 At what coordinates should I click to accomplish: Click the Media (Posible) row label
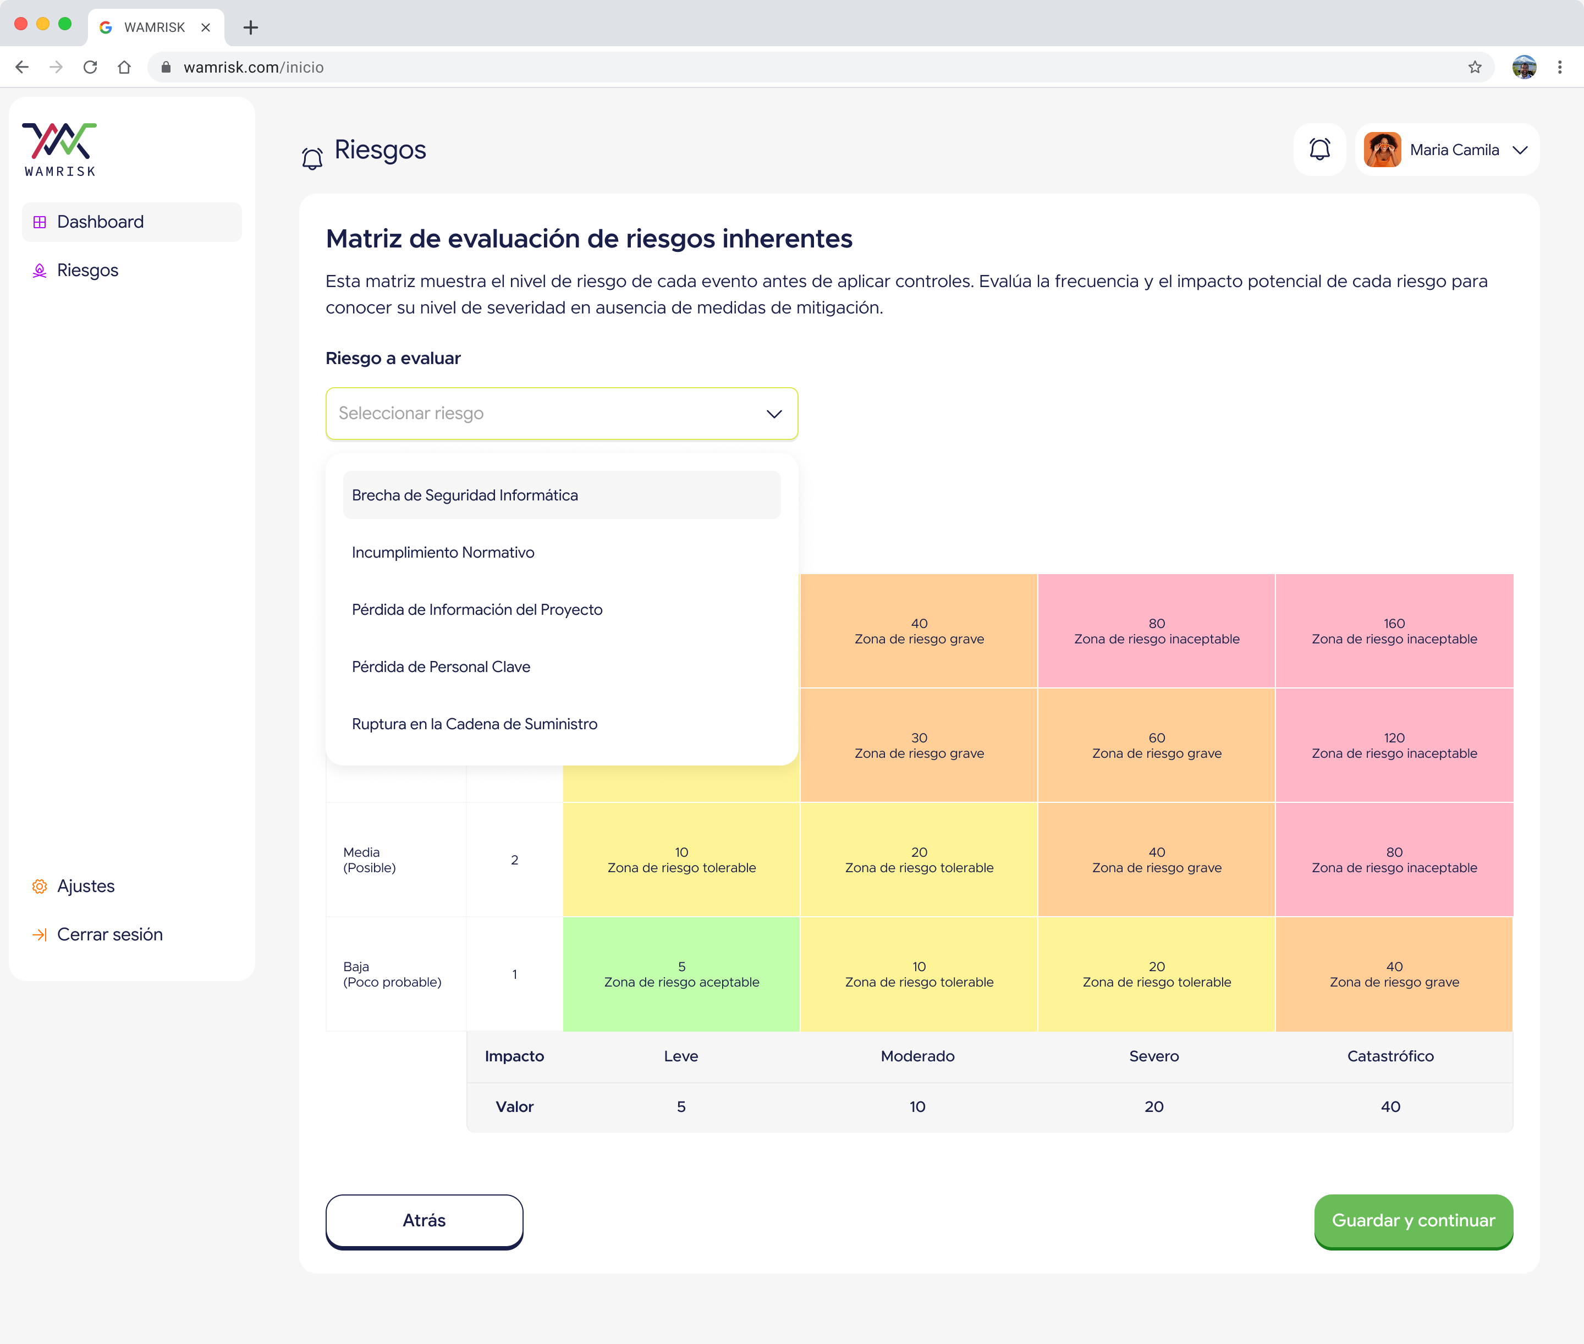[x=370, y=860]
